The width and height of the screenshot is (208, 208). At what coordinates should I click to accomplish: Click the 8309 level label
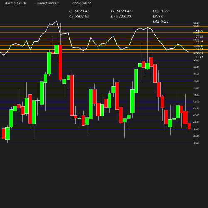[199, 31]
